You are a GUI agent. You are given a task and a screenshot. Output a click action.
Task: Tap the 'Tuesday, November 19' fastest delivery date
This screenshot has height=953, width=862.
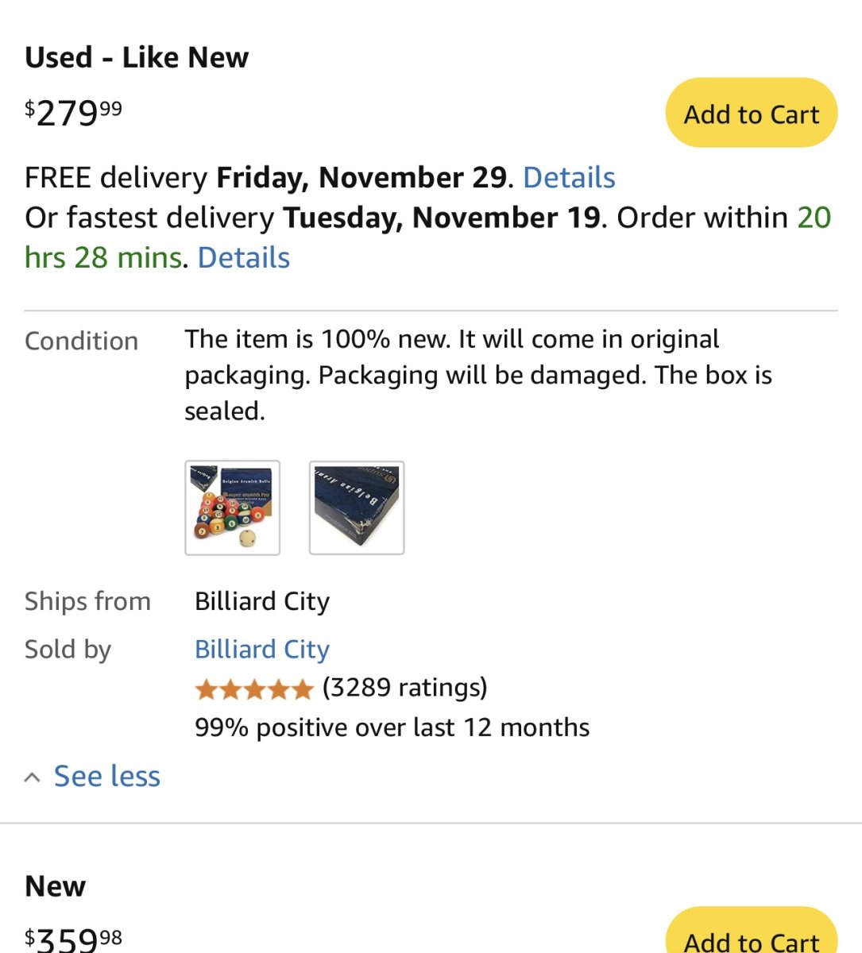pyautogui.click(x=441, y=218)
